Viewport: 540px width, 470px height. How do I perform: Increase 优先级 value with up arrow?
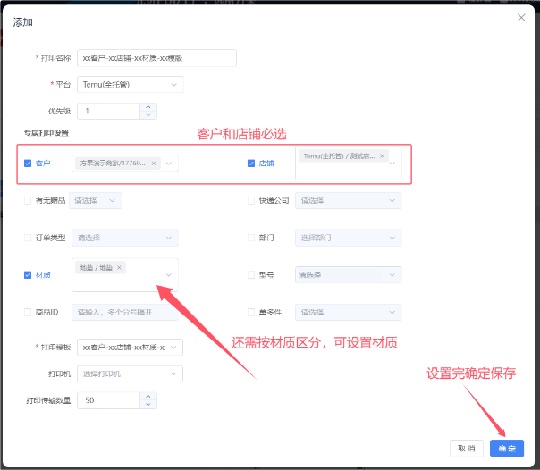tap(148, 107)
